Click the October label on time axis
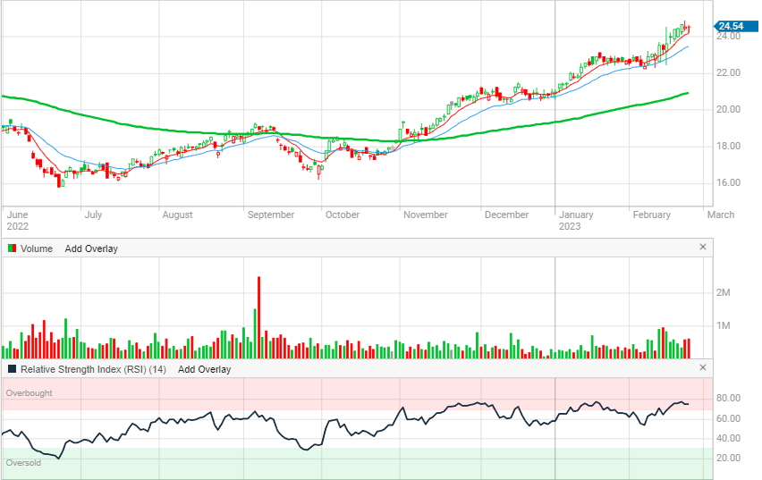Screen dimensions: 762x480 point(342,215)
